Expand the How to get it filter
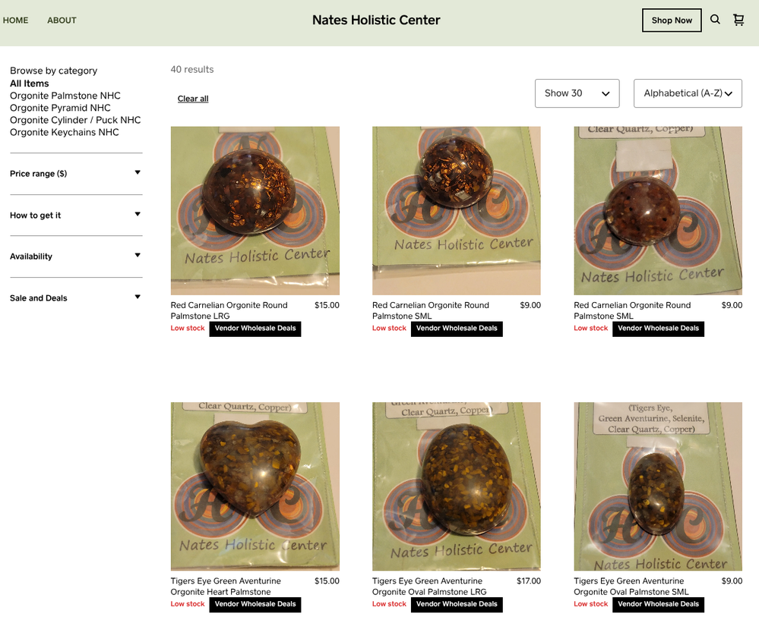 click(x=76, y=216)
